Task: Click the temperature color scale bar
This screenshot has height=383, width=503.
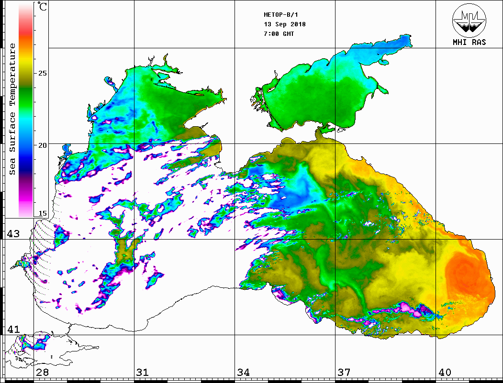Action: tap(26, 110)
